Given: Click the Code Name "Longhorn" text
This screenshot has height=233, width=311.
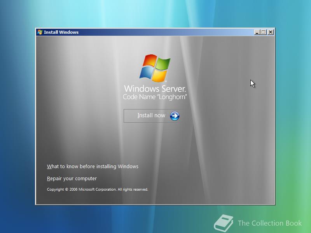Looking at the screenshot, I should point(155,97).
